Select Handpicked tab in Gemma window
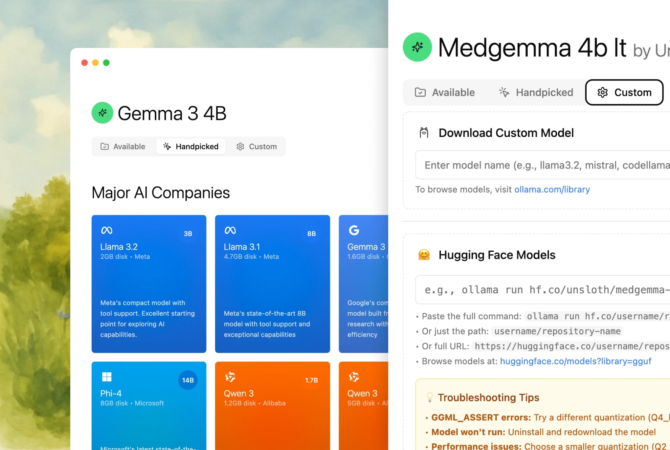The height and width of the screenshot is (450, 670). pyautogui.click(x=191, y=146)
